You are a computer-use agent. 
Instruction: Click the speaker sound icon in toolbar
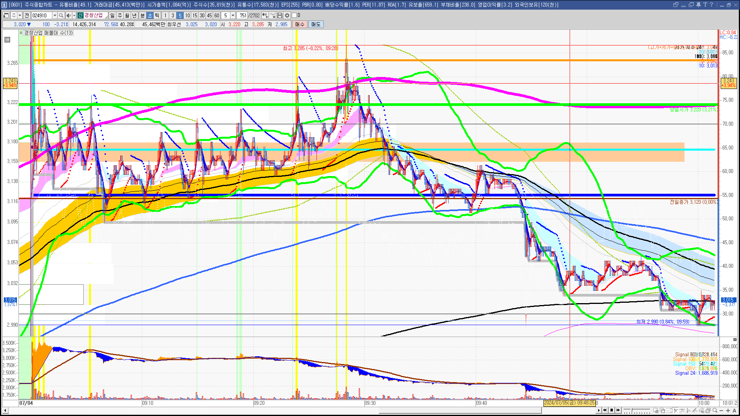pos(68,15)
